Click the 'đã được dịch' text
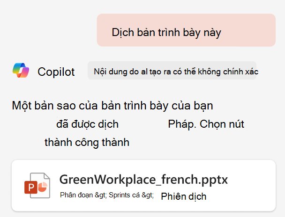 coord(88,124)
